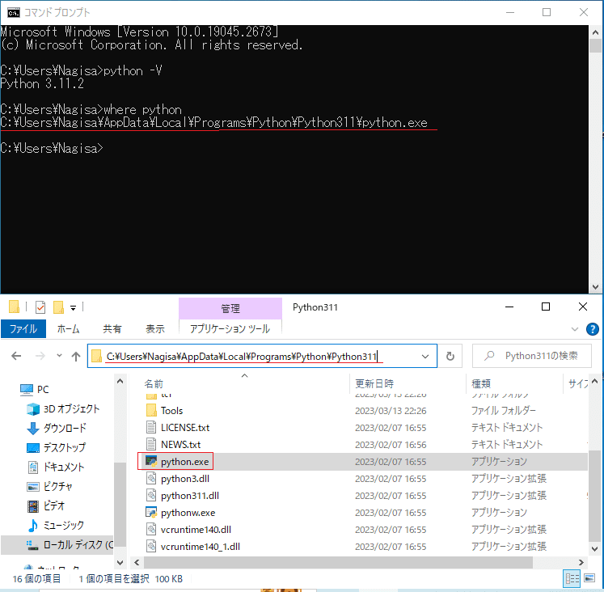Click Command Prompt scroll up arrow
The height and width of the screenshot is (592, 604).
(x=596, y=32)
